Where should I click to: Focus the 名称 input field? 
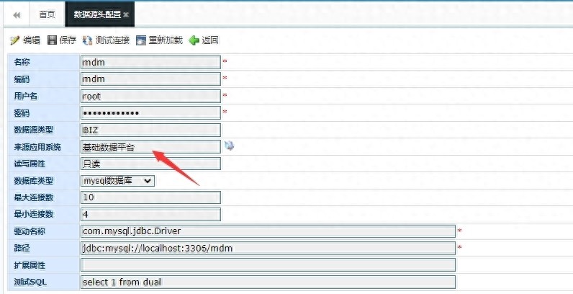(150, 62)
